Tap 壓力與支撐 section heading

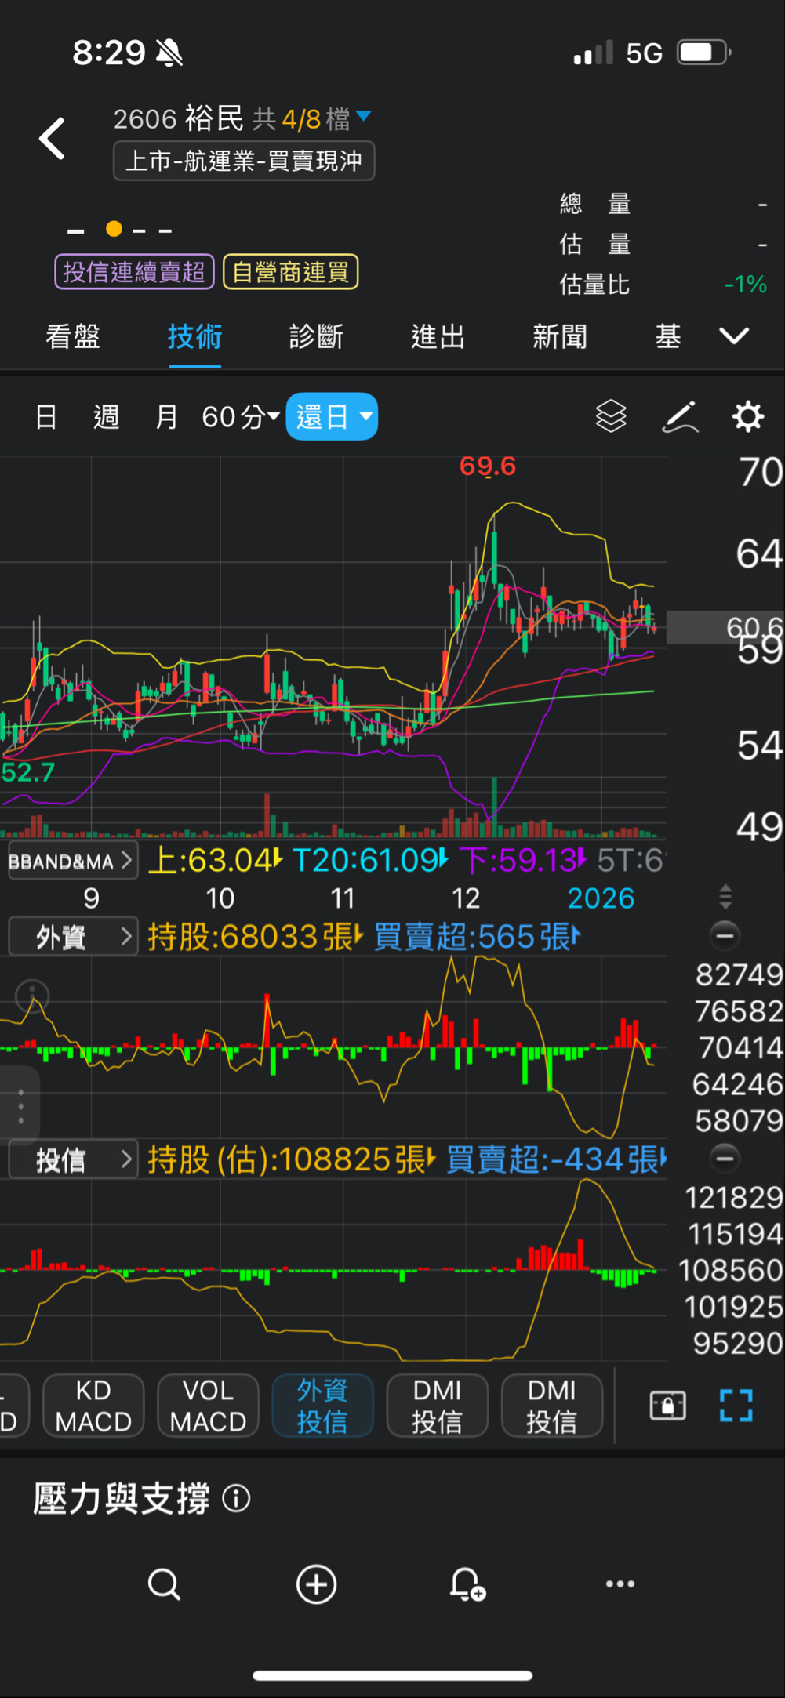(122, 1499)
